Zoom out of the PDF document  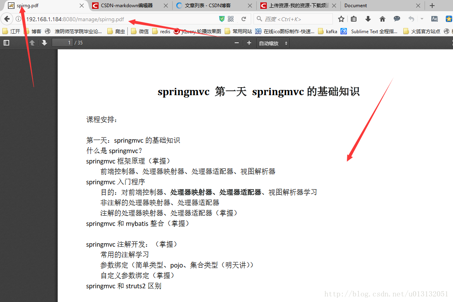pyautogui.click(x=236, y=43)
